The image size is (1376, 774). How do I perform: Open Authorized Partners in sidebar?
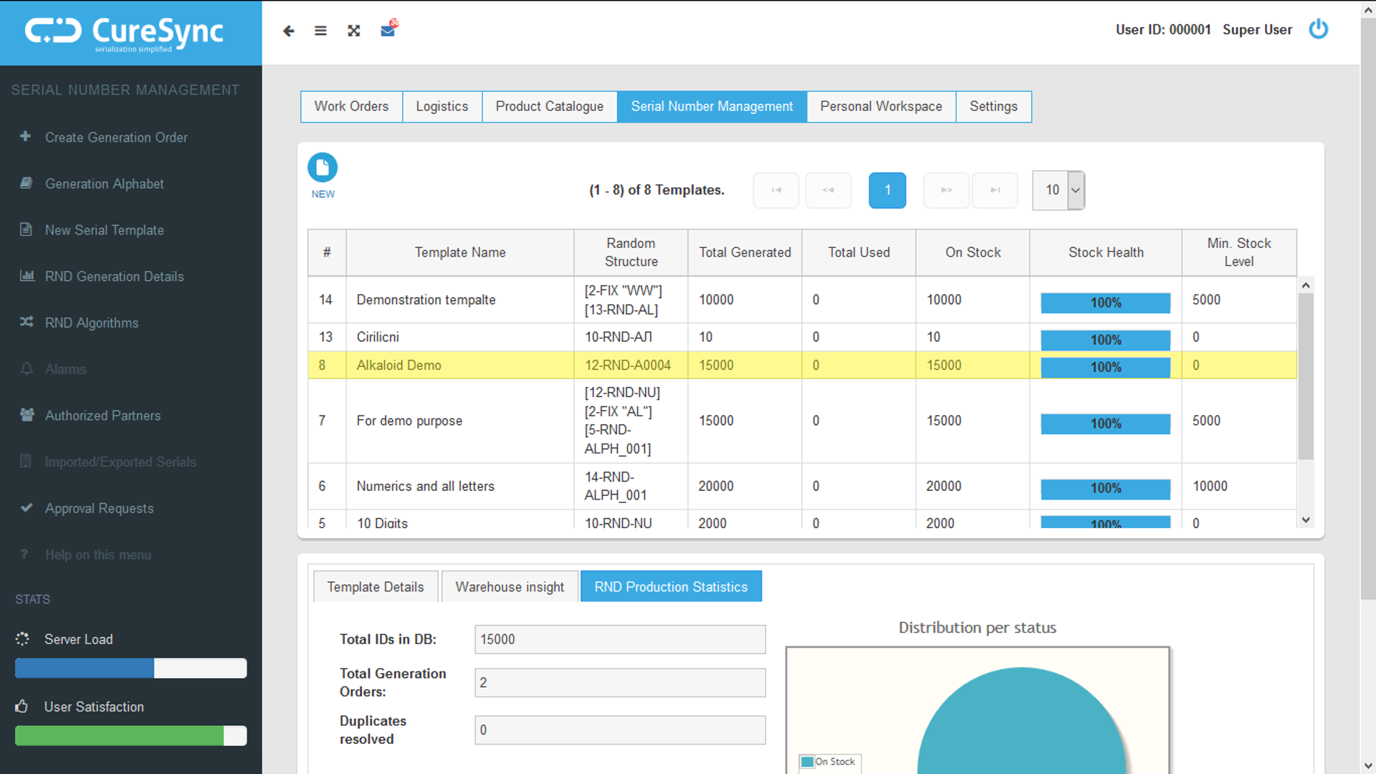click(102, 416)
